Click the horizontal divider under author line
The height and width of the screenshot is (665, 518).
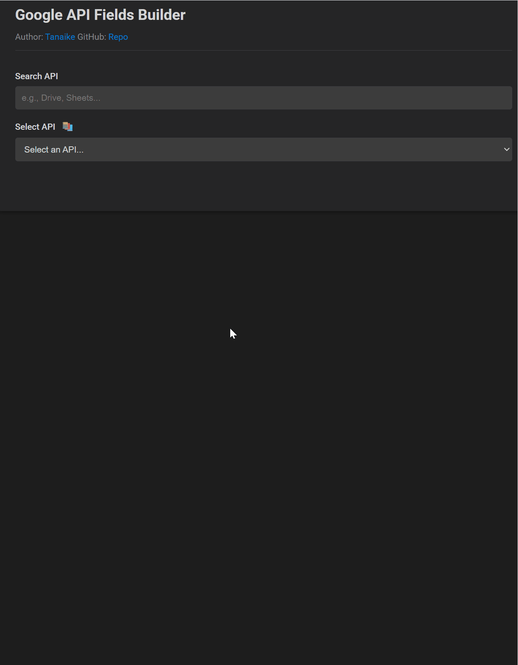tap(263, 51)
